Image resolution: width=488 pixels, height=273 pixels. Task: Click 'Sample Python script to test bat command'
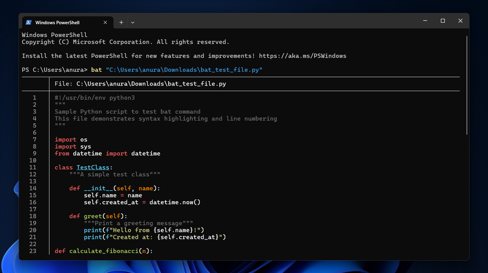click(128, 111)
